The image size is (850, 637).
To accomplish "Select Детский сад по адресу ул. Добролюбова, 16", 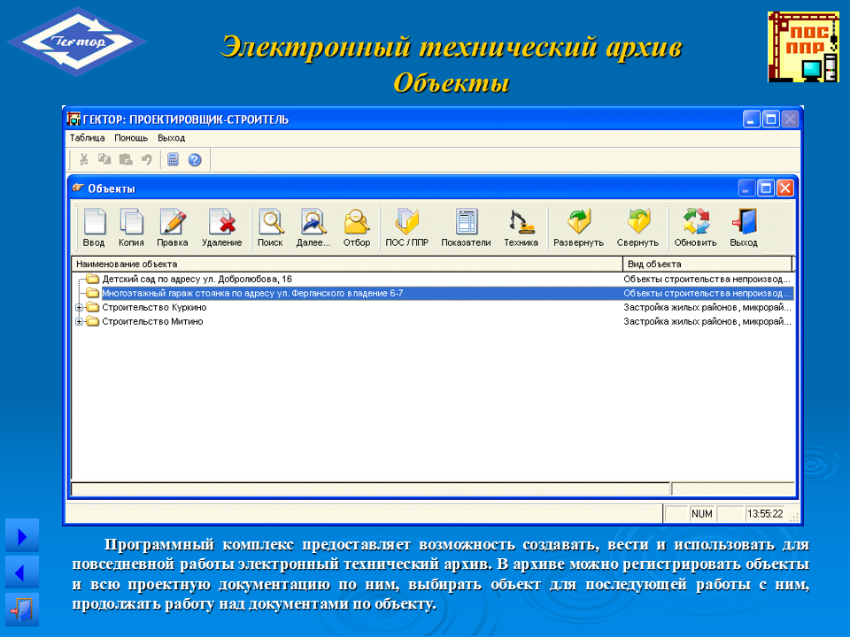I will [x=197, y=279].
